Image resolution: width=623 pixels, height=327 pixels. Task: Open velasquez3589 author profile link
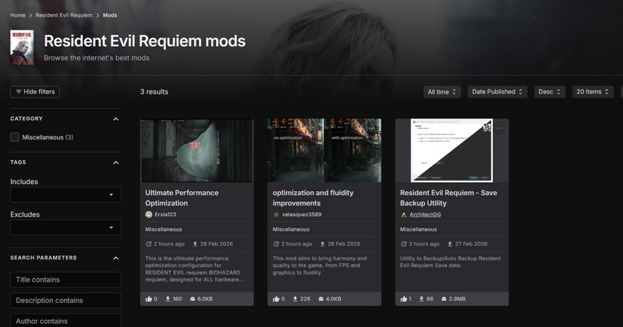pos(302,215)
